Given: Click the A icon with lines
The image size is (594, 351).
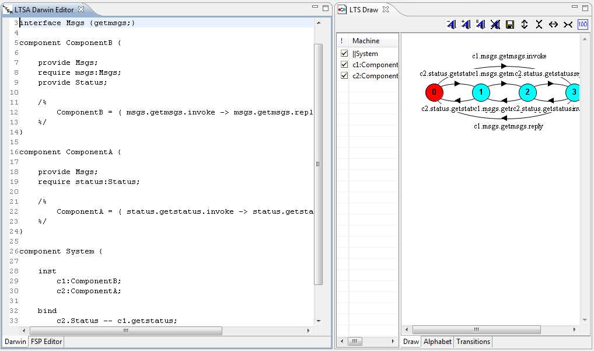Looking at the screenshot, I should [480, 25].
